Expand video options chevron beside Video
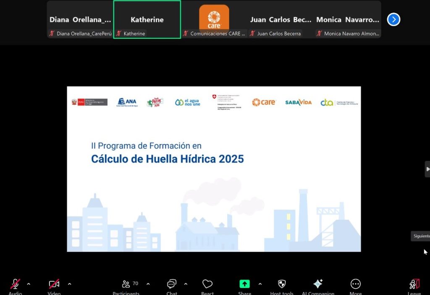This screenshot has height=295, width=430. pos(69,284)
